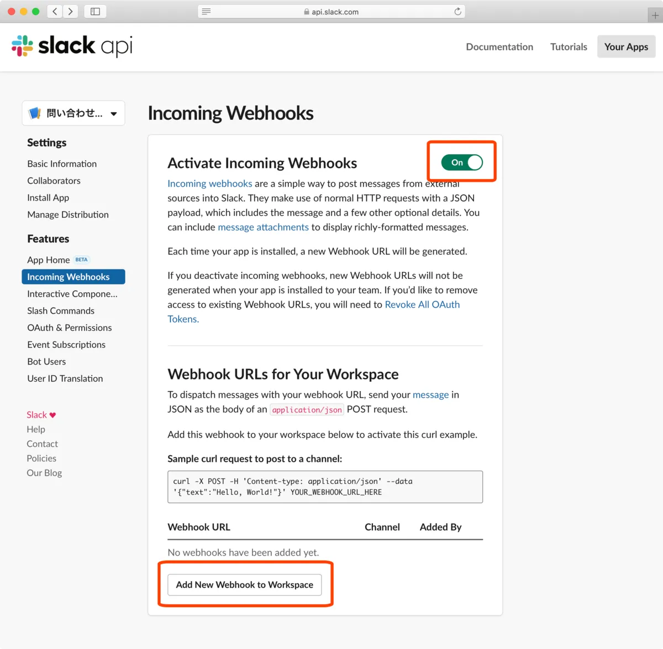Follow the Revoke All OAuth Tokens link
This screenshot has width=663, height=649.
tap(422, 304)
